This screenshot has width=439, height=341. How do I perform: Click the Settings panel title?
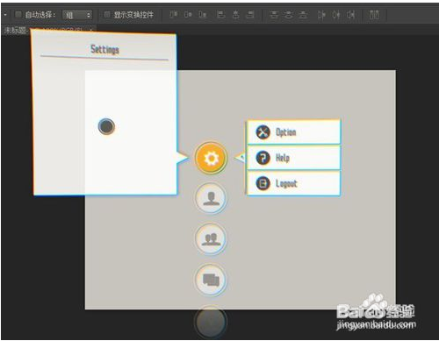(x=104, y=49)
